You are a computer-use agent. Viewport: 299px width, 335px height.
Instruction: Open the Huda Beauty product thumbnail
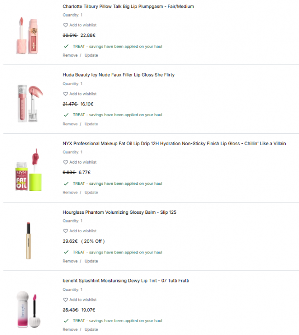pyautogui.click(x=30, y=103)
